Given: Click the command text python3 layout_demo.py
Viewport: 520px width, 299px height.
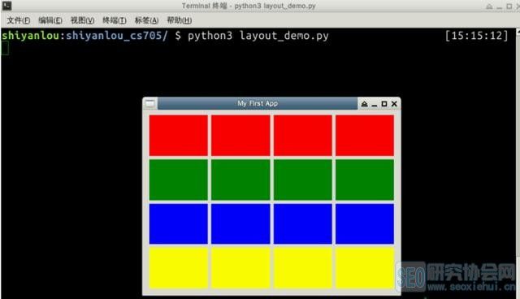Looking at the screenshot, I should tap(258, 36).
